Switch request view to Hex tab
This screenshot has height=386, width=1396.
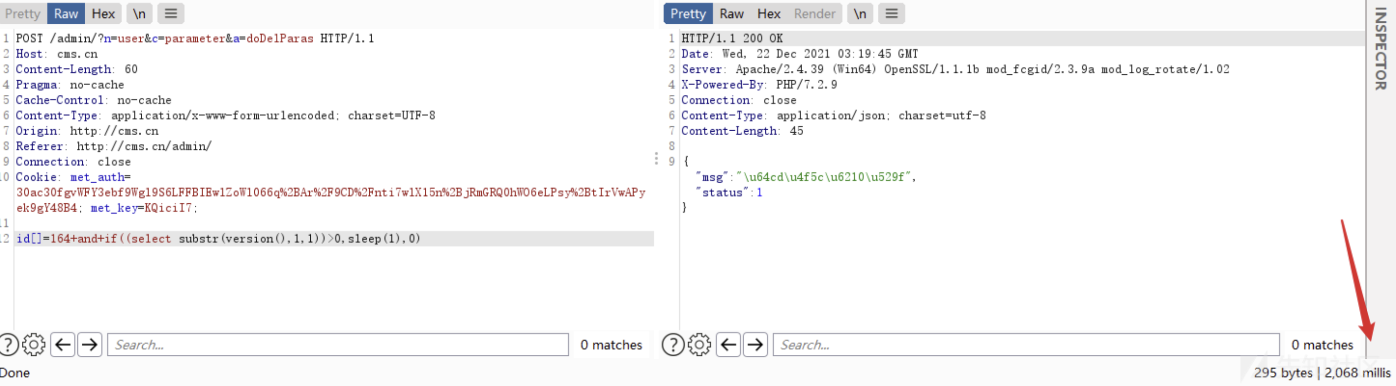click(x=103, y=14)
